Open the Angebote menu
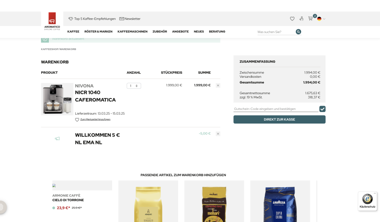 click(180, 32)
